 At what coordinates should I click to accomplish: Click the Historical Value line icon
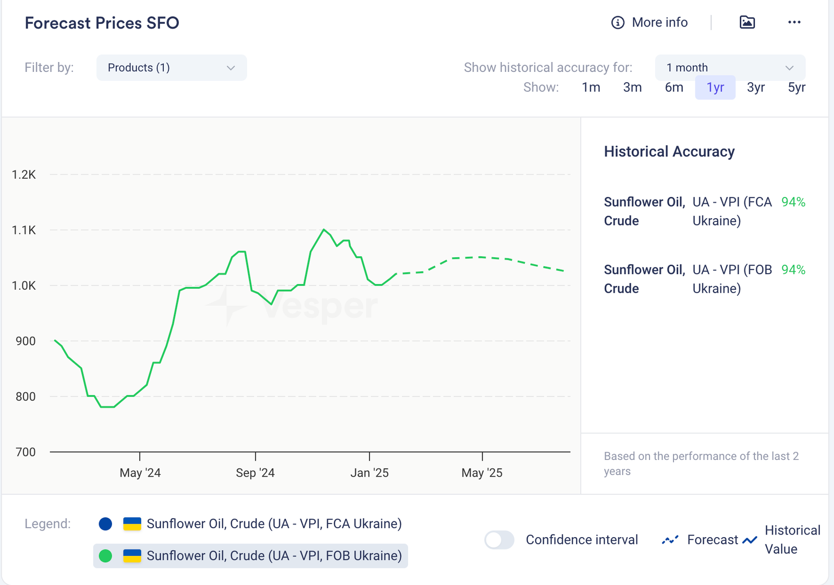click(x=750, y=540)
